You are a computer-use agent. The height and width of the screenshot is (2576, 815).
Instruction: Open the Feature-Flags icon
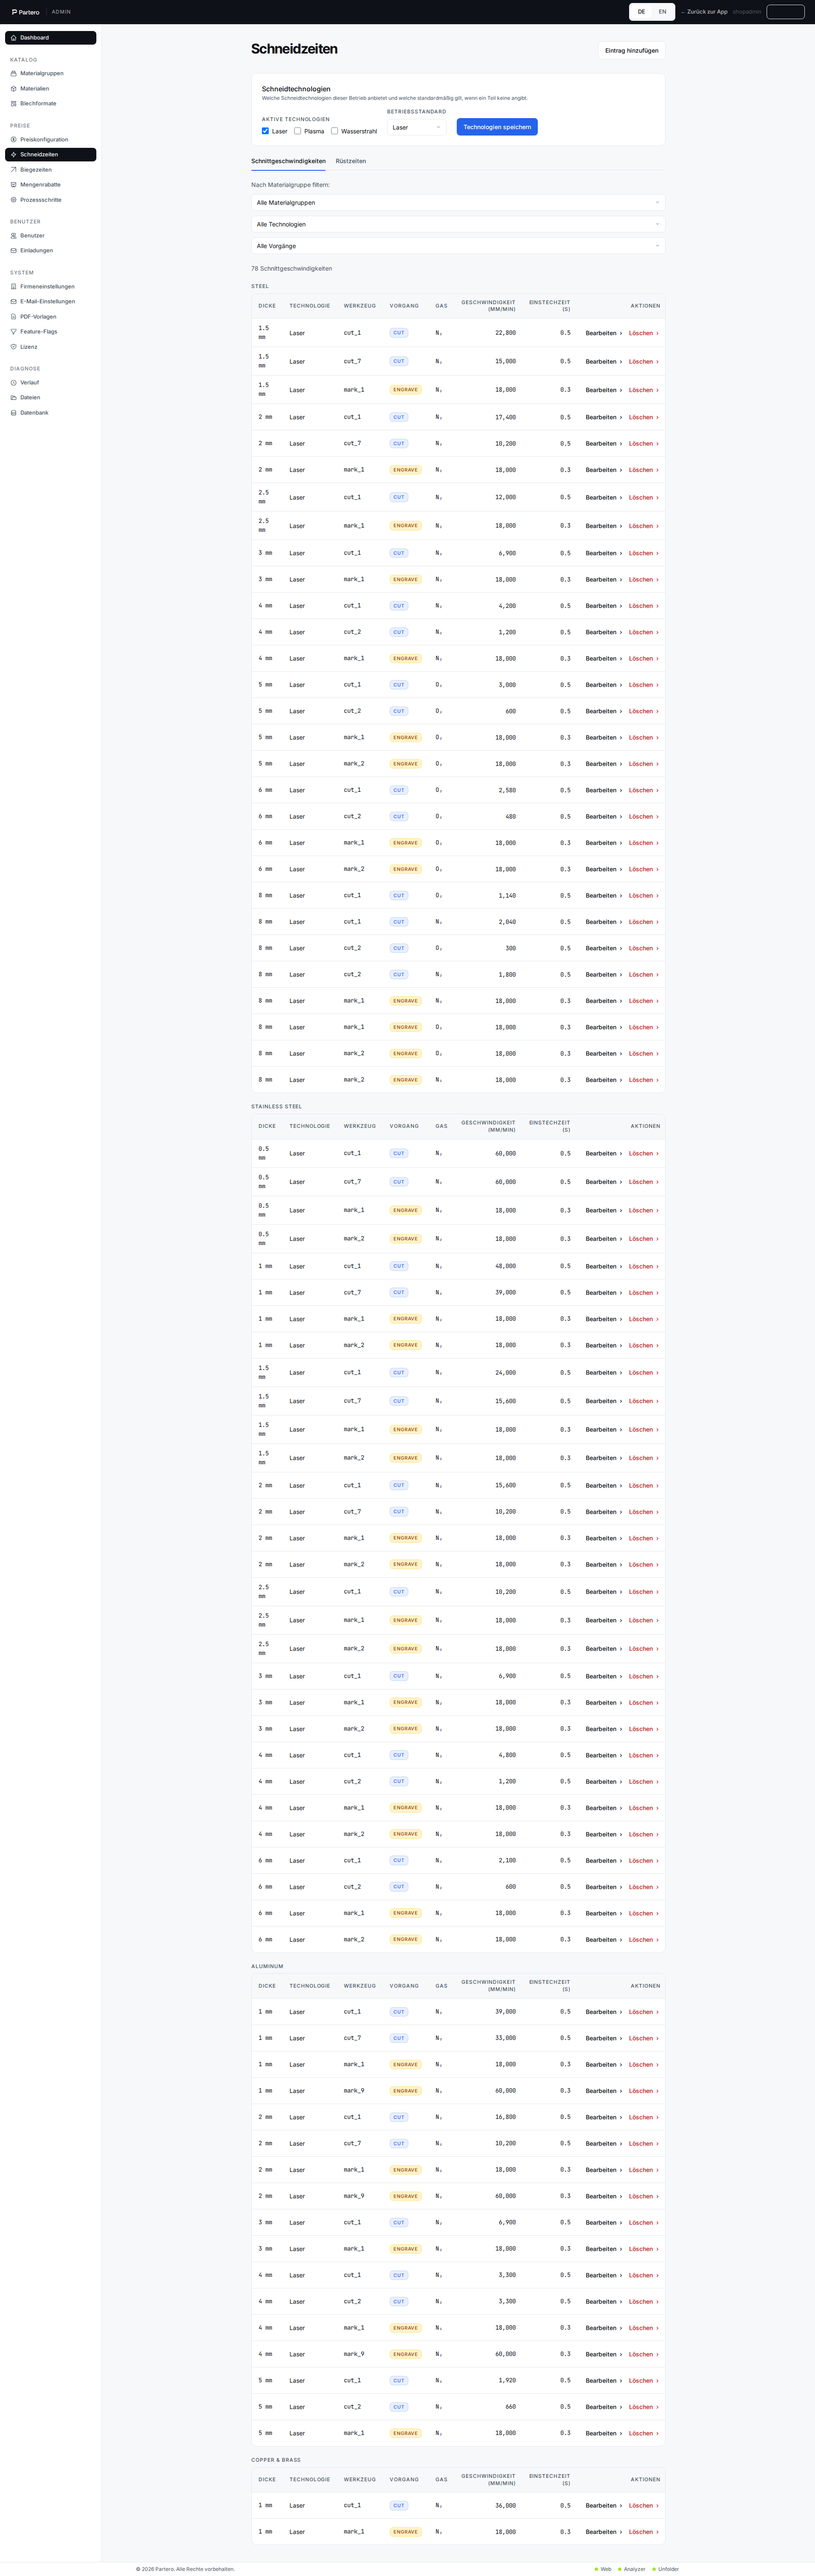[x=13, y=332]
